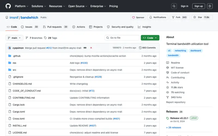The width and height of the screenshot is (218, 136).
Task: Open CONTRIBUTING.md file
Action: coord(24,98)
